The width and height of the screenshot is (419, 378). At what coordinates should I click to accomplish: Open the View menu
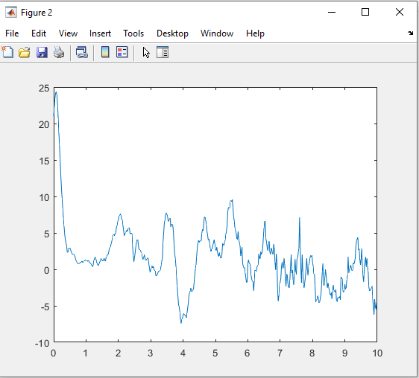pos(68,33)
